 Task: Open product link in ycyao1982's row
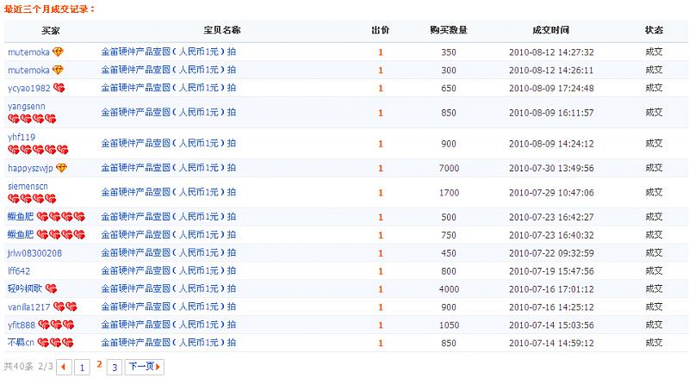tap(169, 88)
